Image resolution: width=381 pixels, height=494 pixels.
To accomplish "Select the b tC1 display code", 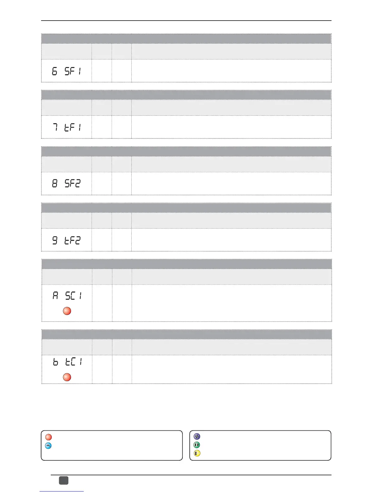I will point(68,362).
